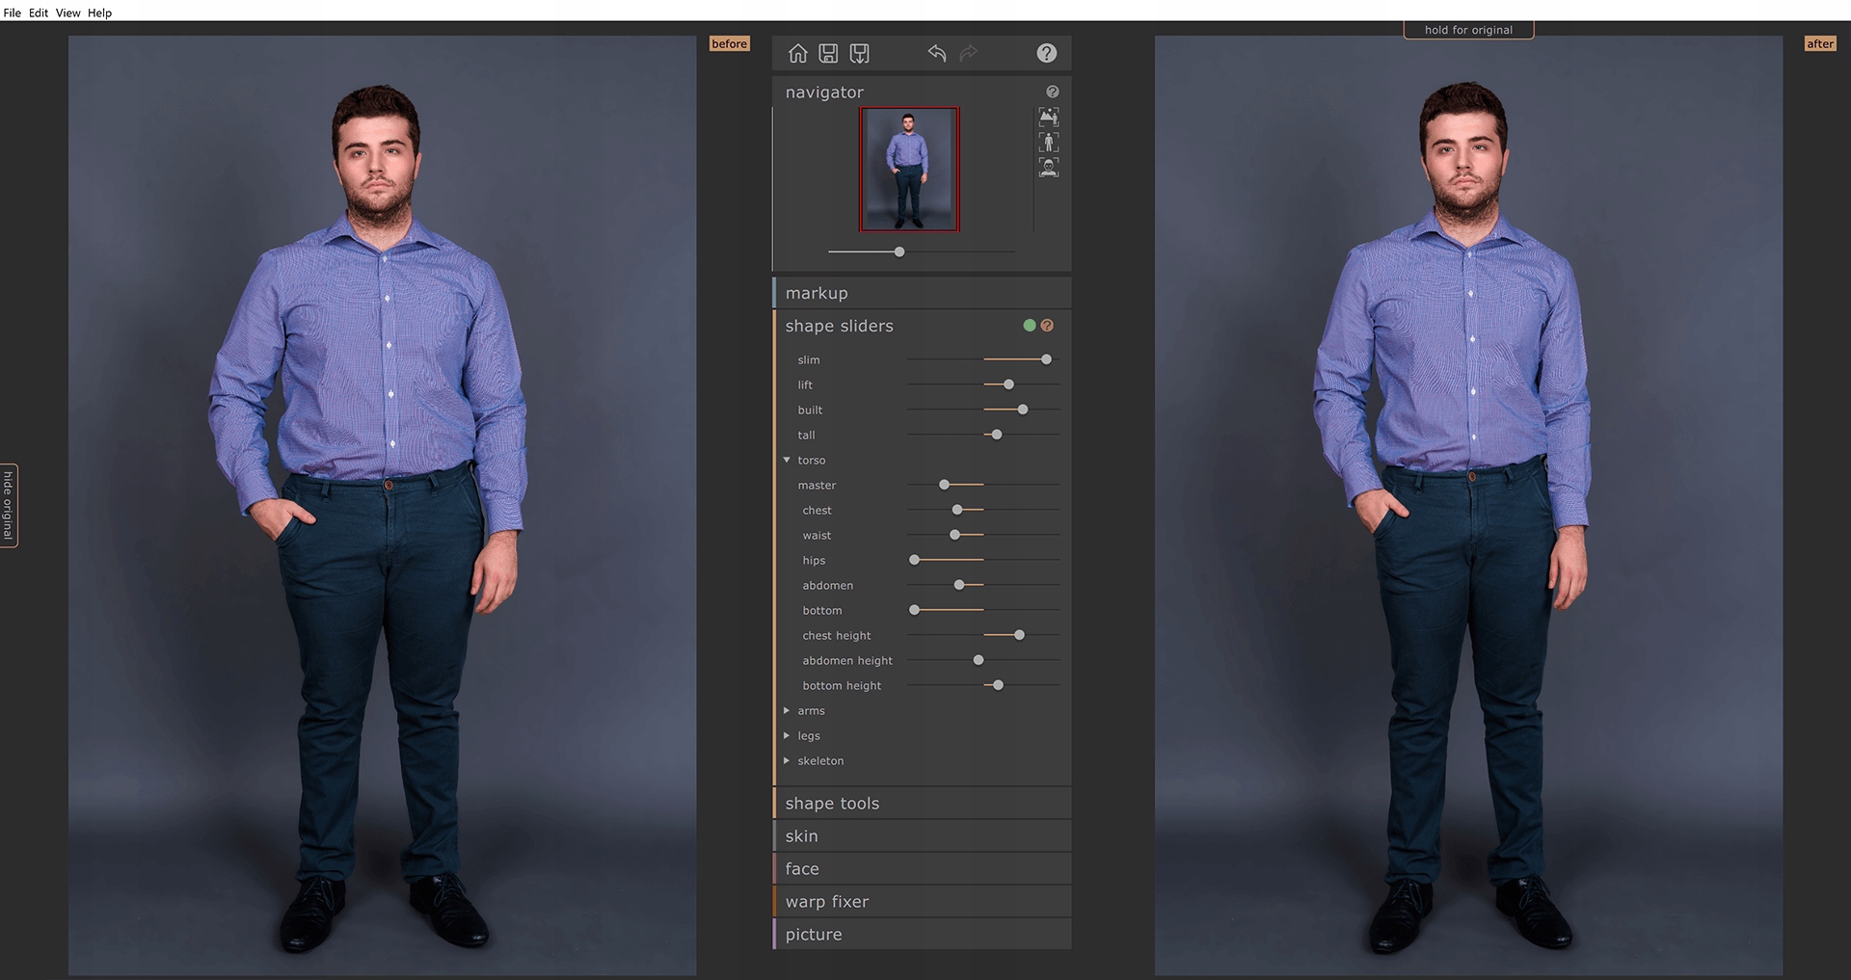Open the shape tools panel
Screen dimensions: 1851x980
(x=832, y=804)
